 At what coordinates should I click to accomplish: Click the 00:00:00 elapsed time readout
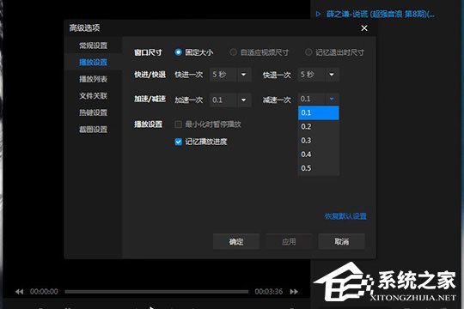44,292
